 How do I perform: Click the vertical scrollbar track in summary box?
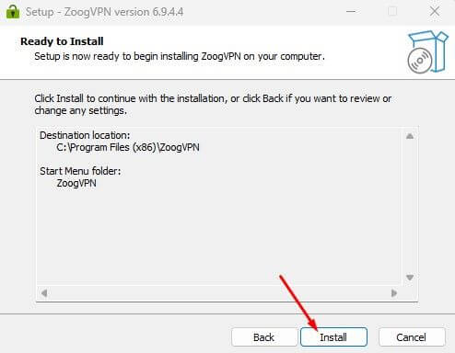click(410, 207)
